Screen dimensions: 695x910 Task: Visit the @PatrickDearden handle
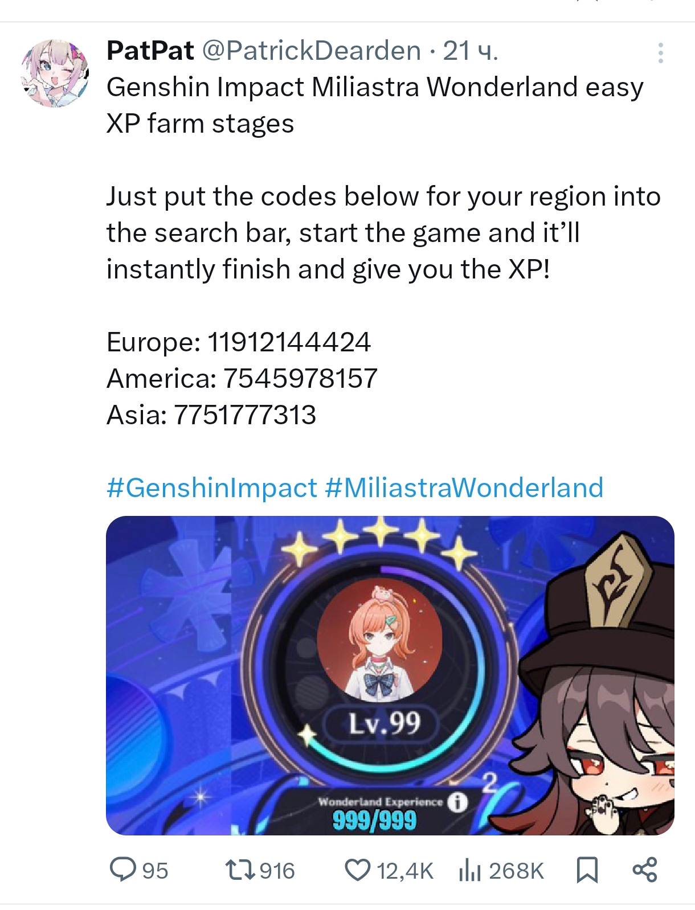point(312,51)
